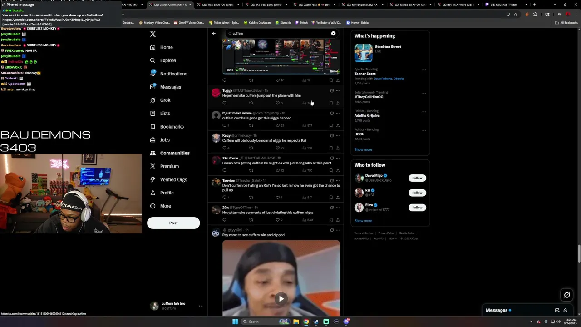Open more options on Sir Hero's post
This screenshot has height=327, width=581.
pyautogui.click(x=338, y=158)
